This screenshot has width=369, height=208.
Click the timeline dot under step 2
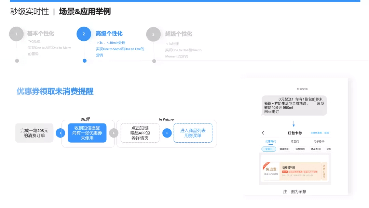(85, 61)
